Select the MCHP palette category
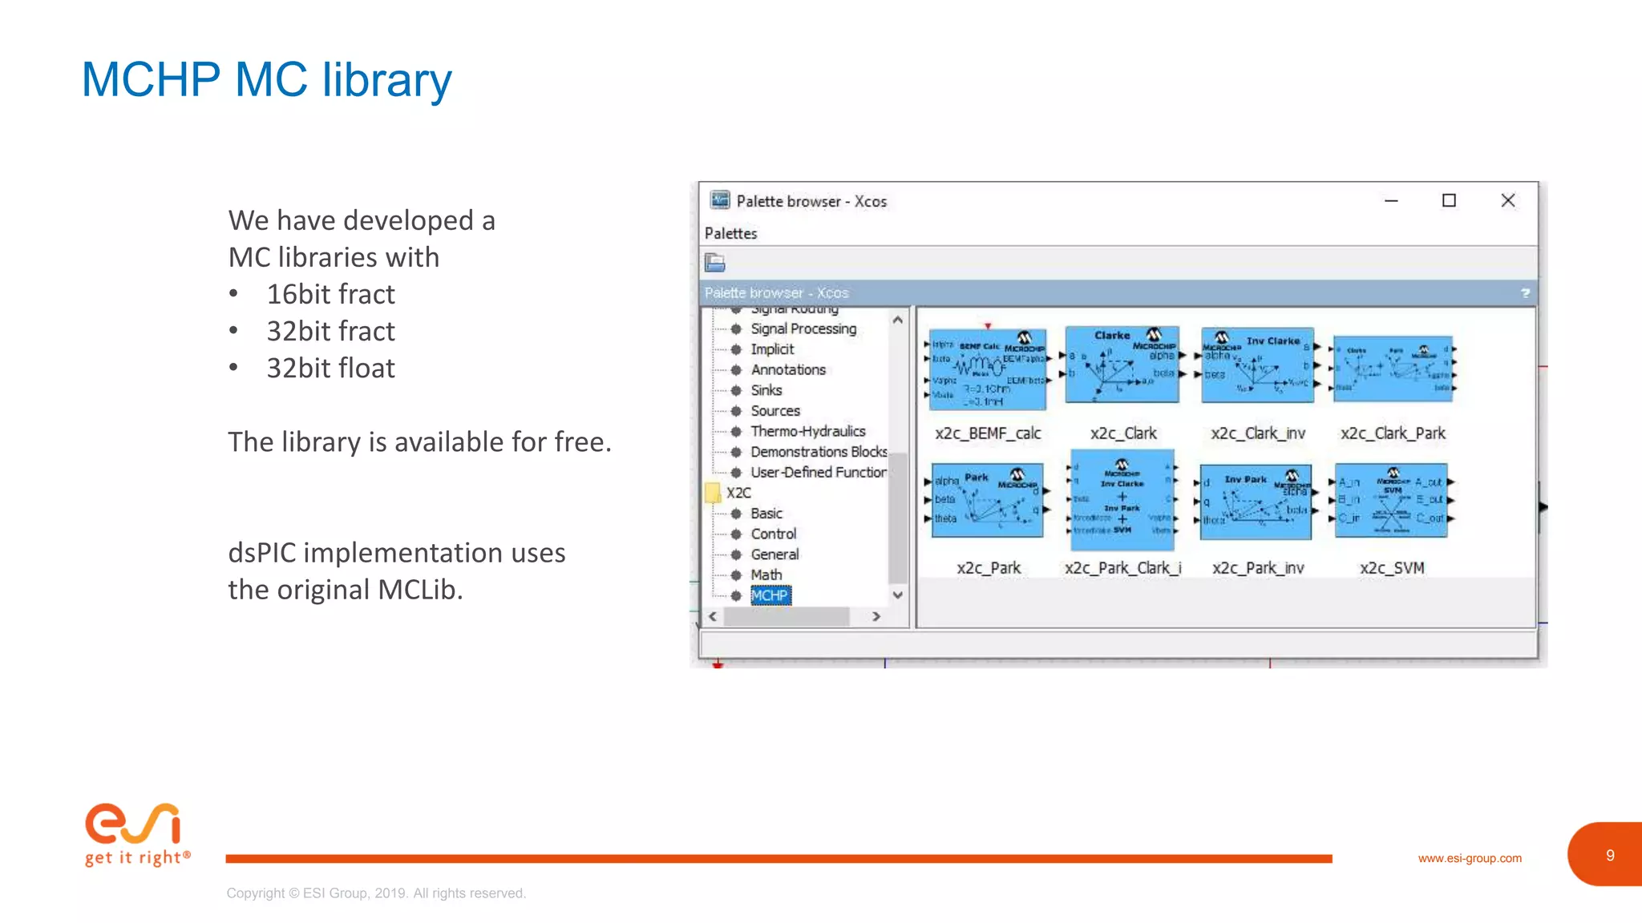Screen dimensions: 1642x923 coord(770,595)
